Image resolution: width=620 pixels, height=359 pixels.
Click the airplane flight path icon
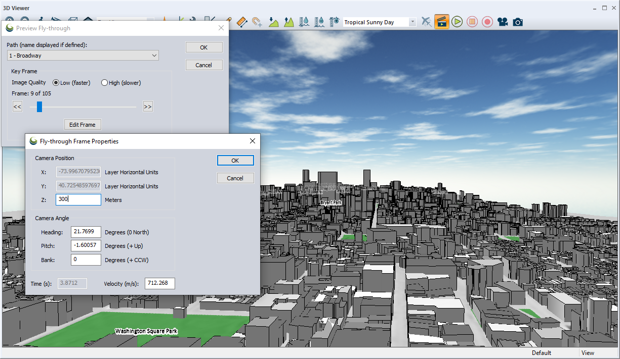[426, 22]
